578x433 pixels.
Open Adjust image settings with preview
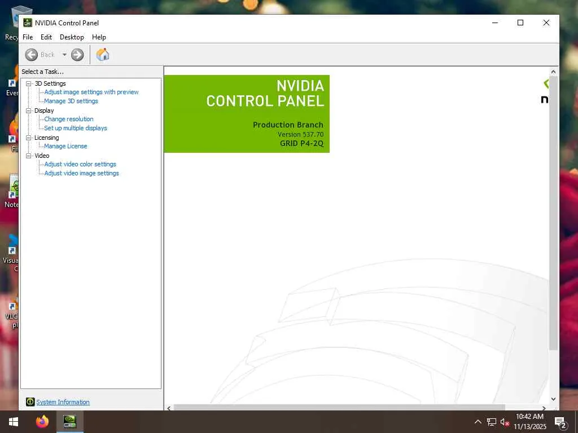point(91,92)
